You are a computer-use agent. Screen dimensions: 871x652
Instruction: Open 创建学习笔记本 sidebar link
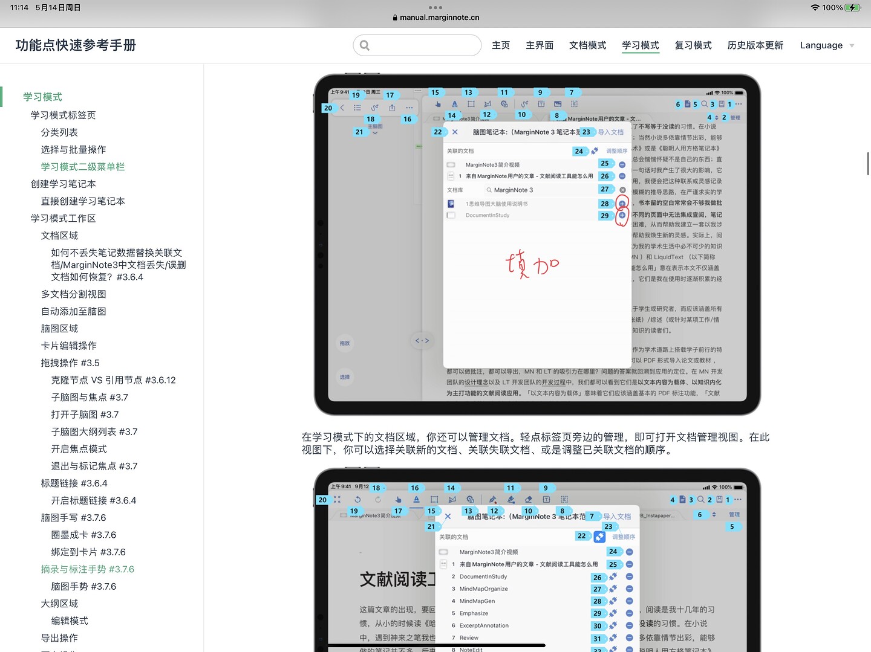64,184
